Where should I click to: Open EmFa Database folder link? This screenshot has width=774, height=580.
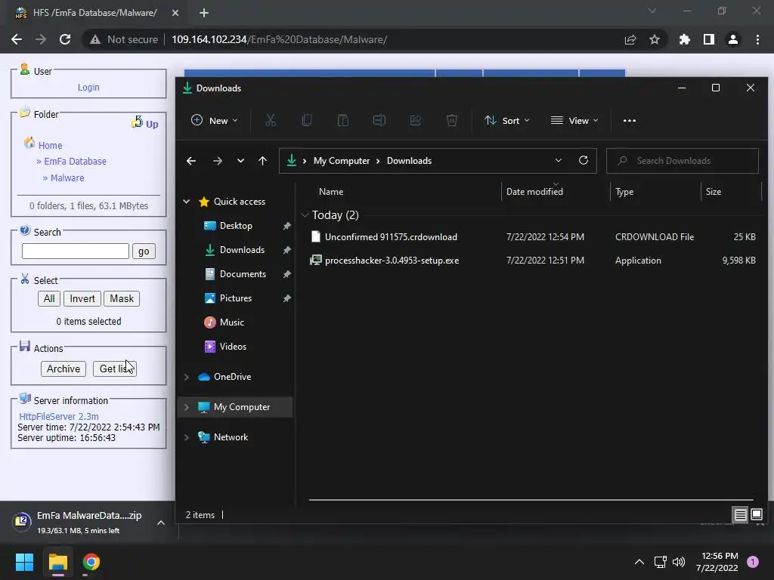[x=75, y=162]
